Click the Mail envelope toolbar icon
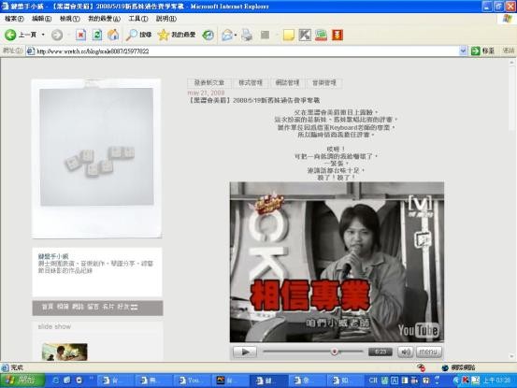Viewport: 517px width, 388px height. click(x=227, y=35)
